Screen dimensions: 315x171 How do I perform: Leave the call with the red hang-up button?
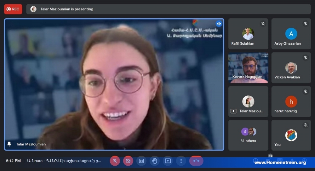[196, 161]
